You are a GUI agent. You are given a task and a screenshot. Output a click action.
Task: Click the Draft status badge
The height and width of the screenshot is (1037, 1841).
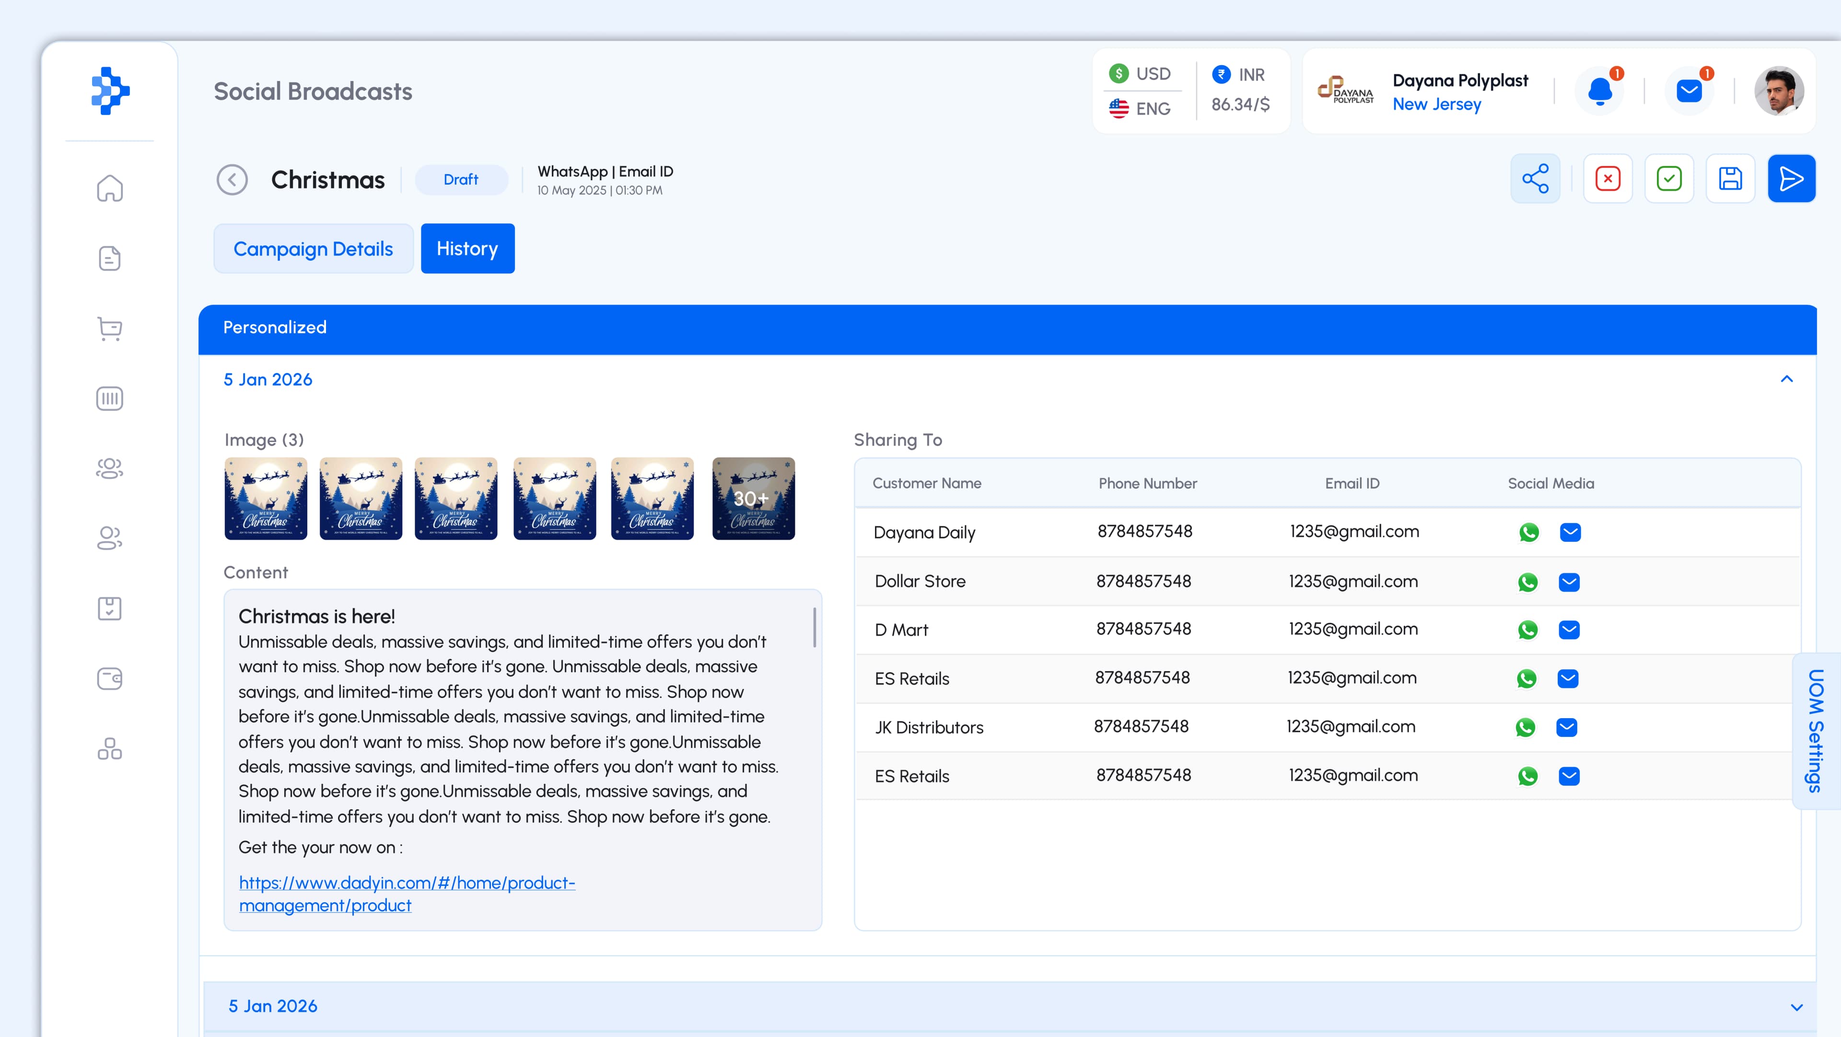461,179
